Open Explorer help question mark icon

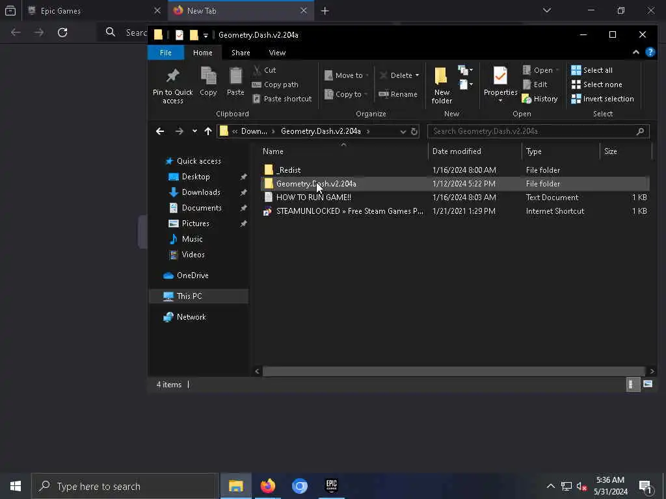(x=650, y=52)
